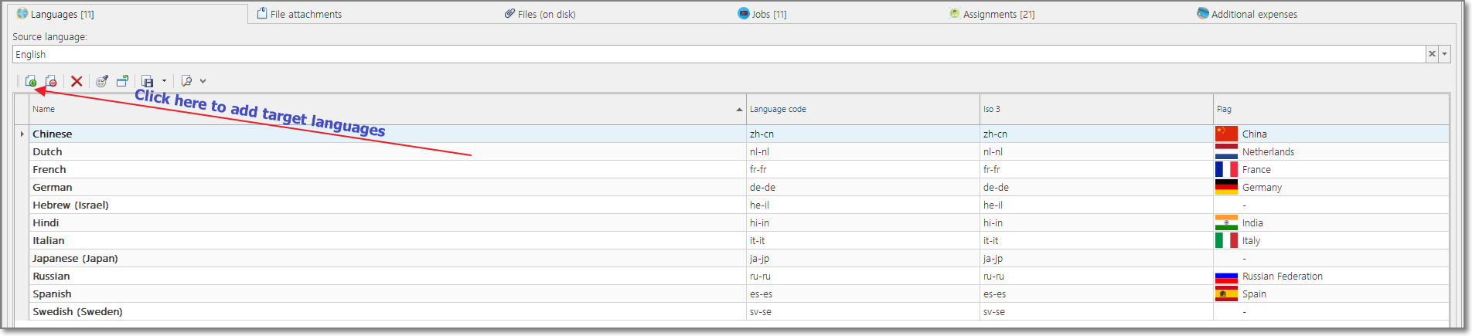Click the red X delete icon
This screenshot has width=1472, height=336.
(77, 81)
